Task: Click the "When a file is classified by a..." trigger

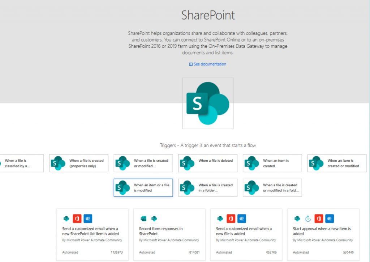Action: 20,163
